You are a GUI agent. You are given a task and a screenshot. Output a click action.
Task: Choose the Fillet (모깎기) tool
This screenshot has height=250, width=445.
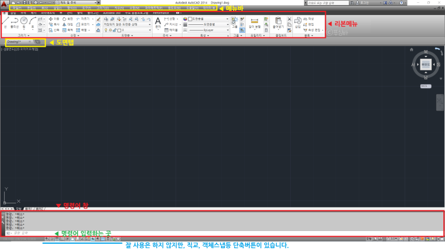tap(83, 24)
